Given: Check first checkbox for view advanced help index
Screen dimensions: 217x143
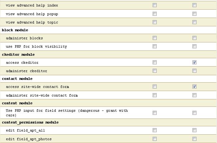Looking at the screenshot, I should [x=155, y=5].
